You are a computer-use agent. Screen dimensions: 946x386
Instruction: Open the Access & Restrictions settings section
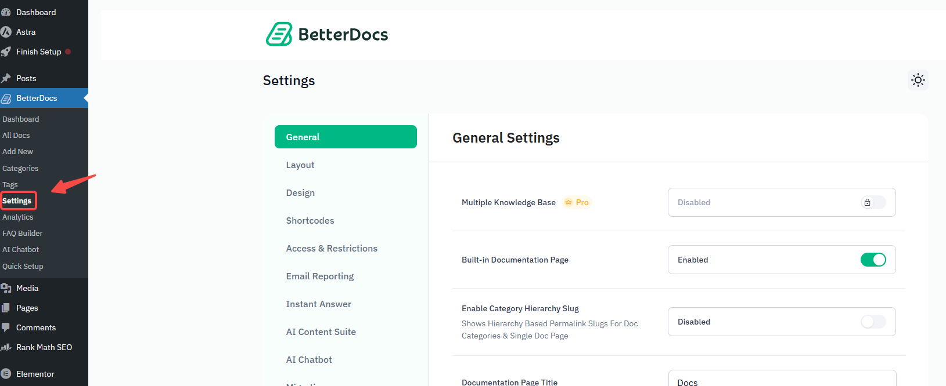pos(332,248)
